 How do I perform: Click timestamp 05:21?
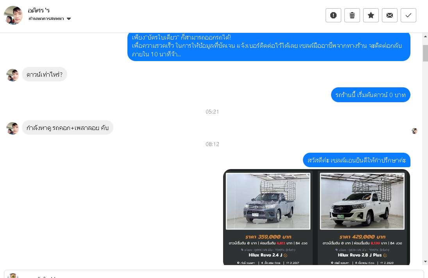(212, 112)
